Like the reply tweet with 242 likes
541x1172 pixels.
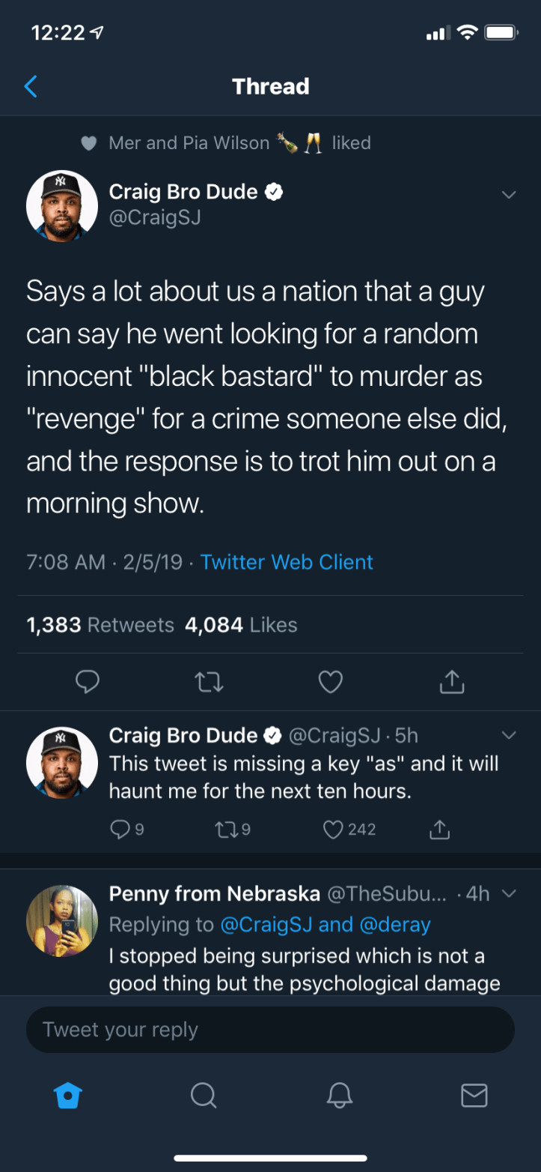[334, 829]
